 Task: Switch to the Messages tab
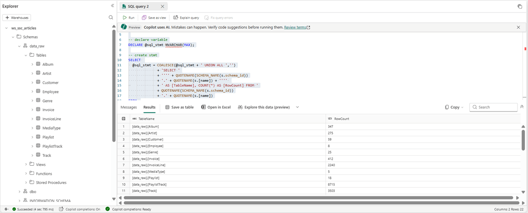coord(129,107)
